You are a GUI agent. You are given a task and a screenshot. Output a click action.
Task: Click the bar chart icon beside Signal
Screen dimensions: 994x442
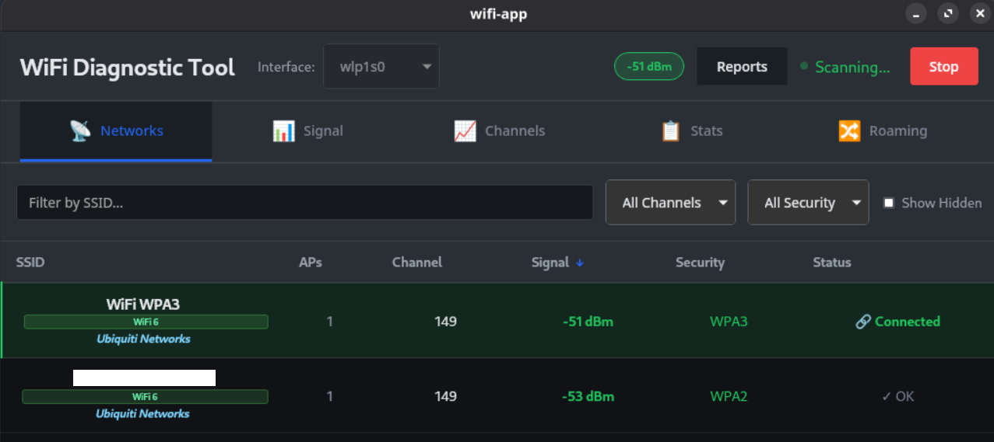tap(283, 131)
